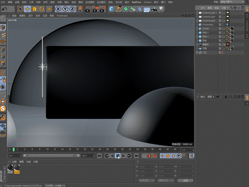Image resolution: width=249 pixels, height=187 pixels.
Task: Toggle green enable checkmark of OctaneLight.1
Action: 224,12
